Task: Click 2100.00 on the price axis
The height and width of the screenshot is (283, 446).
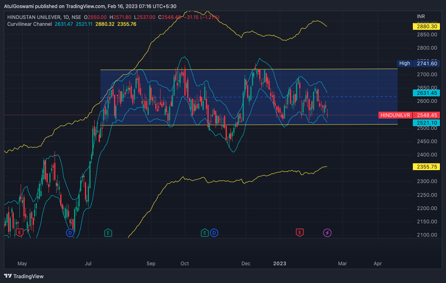Action: (x=427, y=235)
